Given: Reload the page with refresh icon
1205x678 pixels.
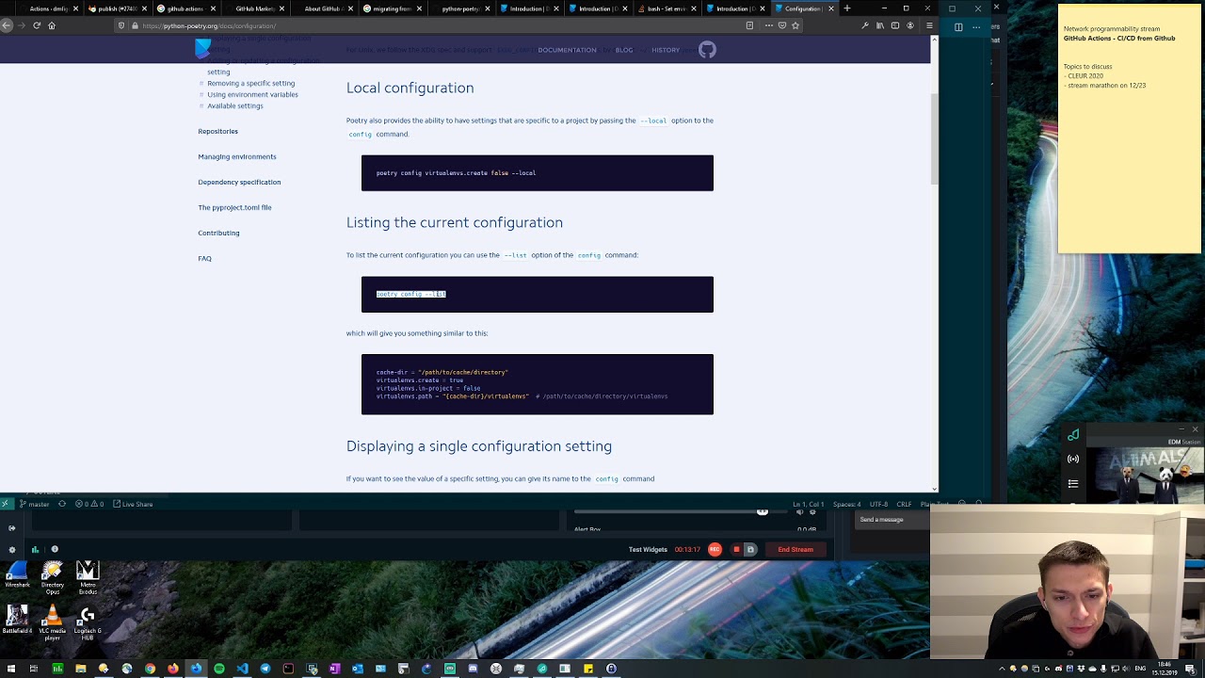Looking at the screenshot, I should pyautogui.click(x=37, y=25).
